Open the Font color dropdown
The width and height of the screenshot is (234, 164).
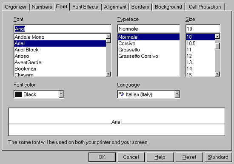tap(61, 94)
